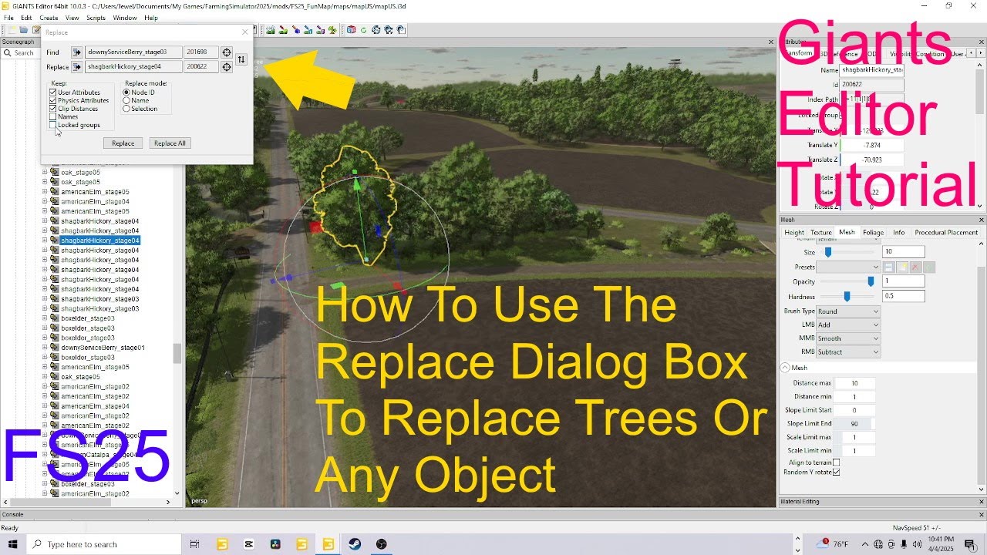
Task: Select the Selection replace mode
Action: point(126,109)
